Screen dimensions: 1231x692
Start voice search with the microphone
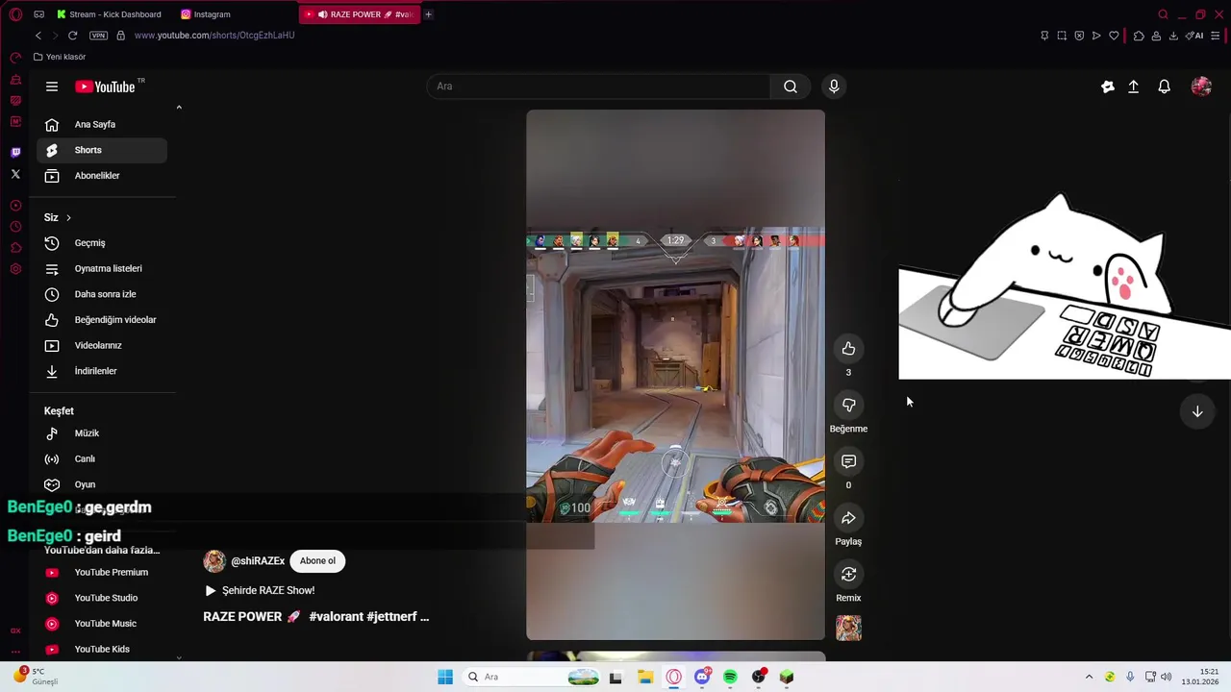click(x=834, y=86)
